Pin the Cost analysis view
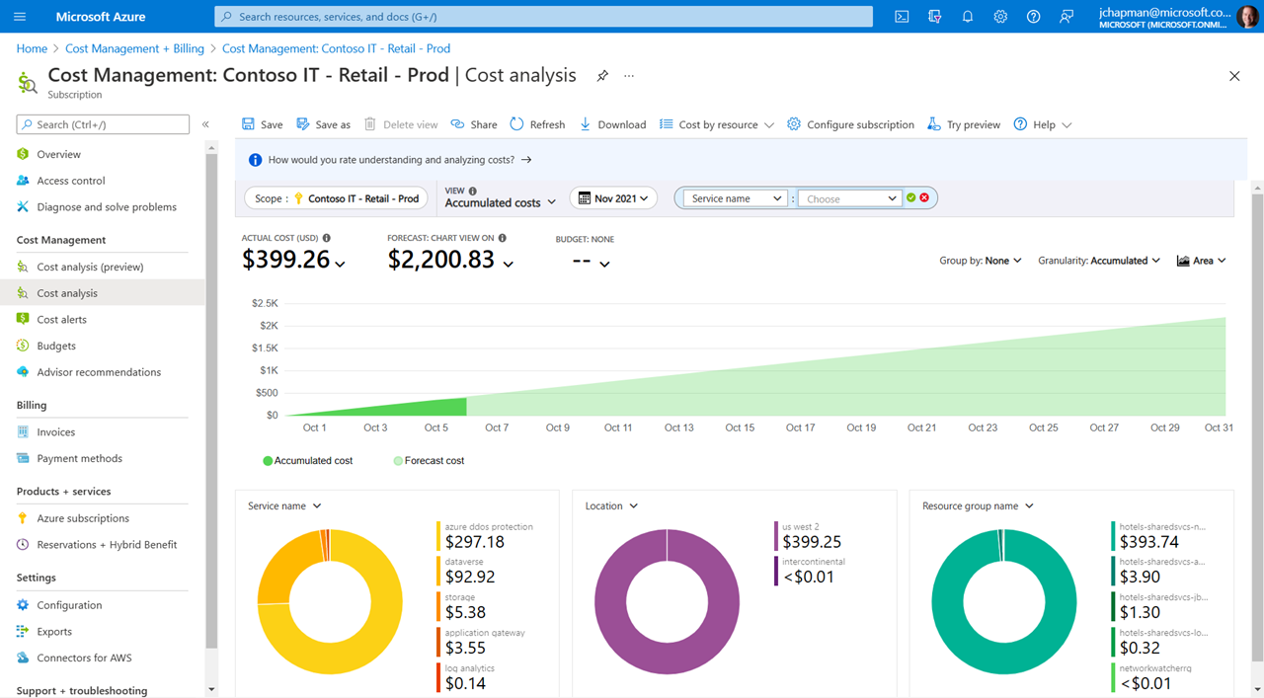 tap(602, 74)
